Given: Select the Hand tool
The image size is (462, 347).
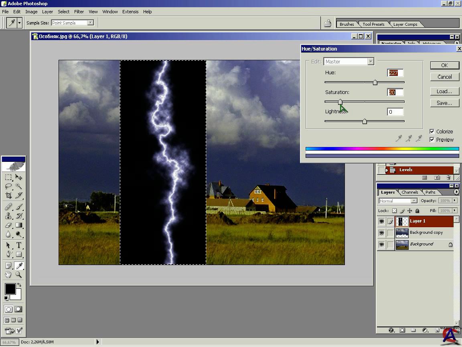Looking at the screenshot, I should [x=8, y=275].
